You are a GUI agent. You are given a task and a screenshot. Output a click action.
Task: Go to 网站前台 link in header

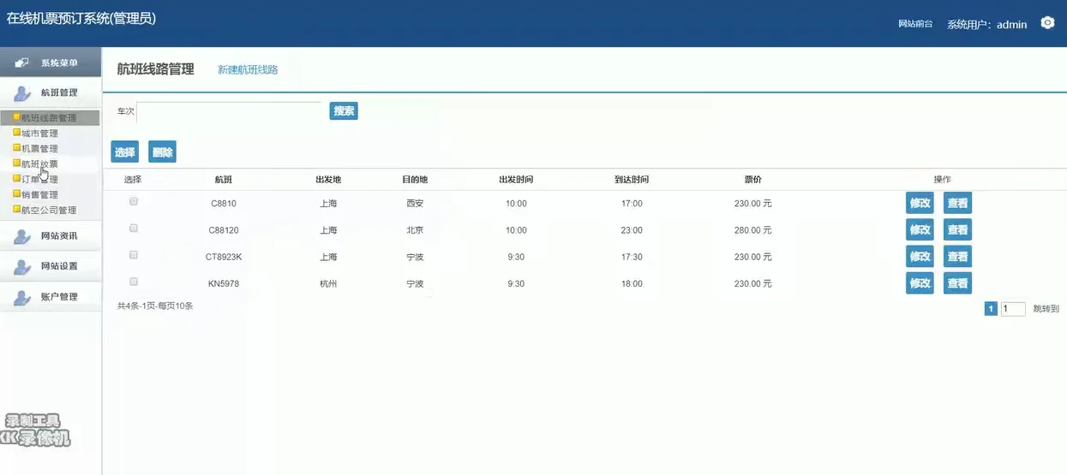tap(915, 24)
